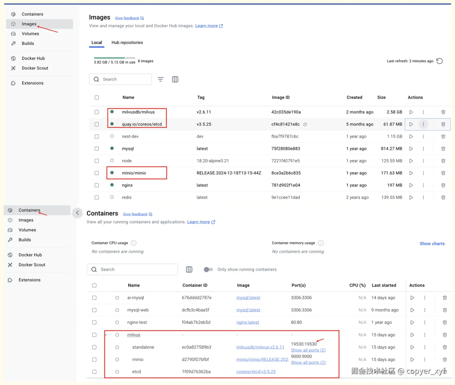
Task: Open more actions for mysql image
Action: (x=423, y=149)
